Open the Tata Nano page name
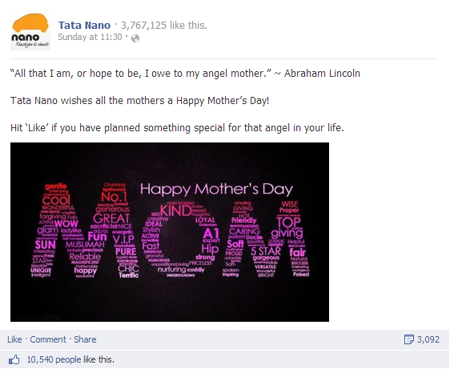This screenshot has width=450, height=369. (84, 26)
